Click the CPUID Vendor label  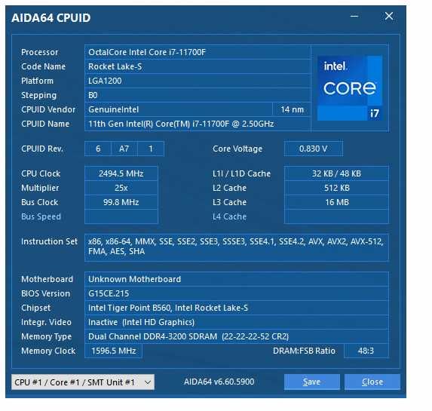[48, 109]
